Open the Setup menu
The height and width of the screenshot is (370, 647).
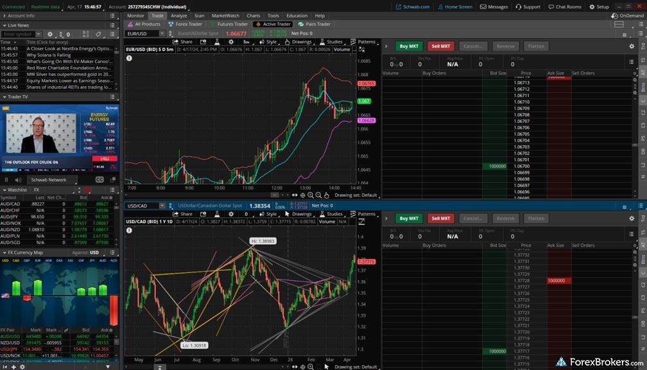coord(599,6)
